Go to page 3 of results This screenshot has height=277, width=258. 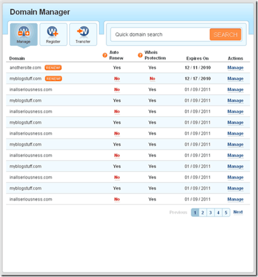(210, 212)
